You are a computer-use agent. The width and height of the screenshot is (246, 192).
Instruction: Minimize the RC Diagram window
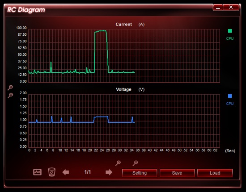218,8
